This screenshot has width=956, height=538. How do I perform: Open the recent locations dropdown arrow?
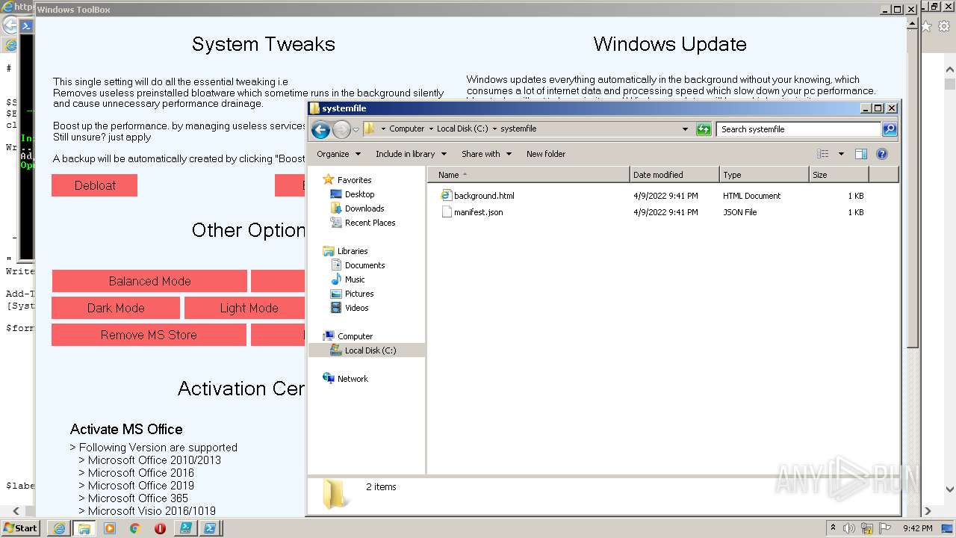356,129
